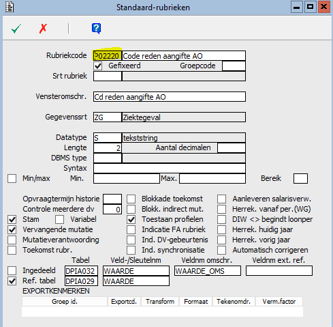This screenshot has height=327, width=333.
Task: Click the DBMS type code field
Action: click(108, 158)
